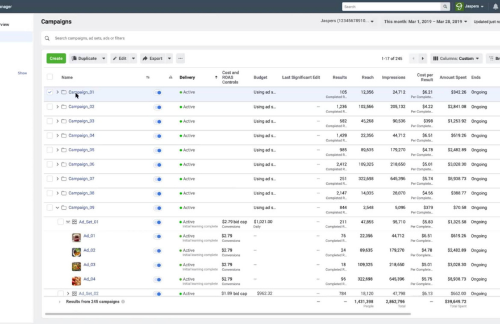Screen dimensions: 500x324
Task: Click the magnifier button in top search bar
Action: 445,7
